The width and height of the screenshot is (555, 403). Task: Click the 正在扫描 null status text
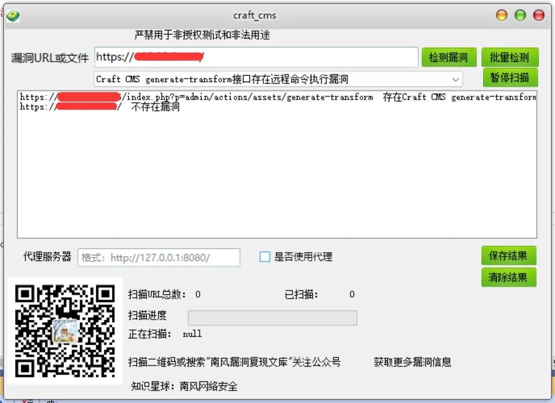tap(165, 334)
